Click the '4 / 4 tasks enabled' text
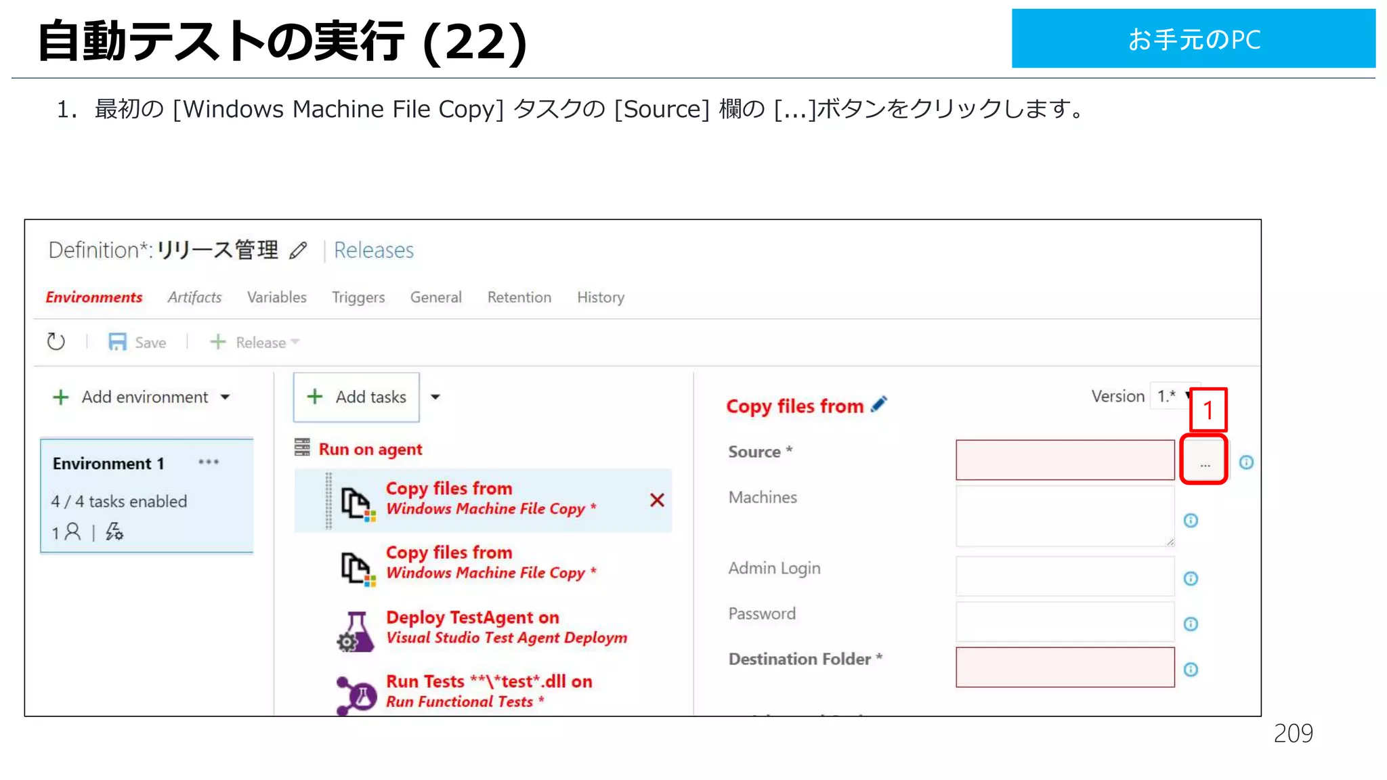 coord(119,501)
